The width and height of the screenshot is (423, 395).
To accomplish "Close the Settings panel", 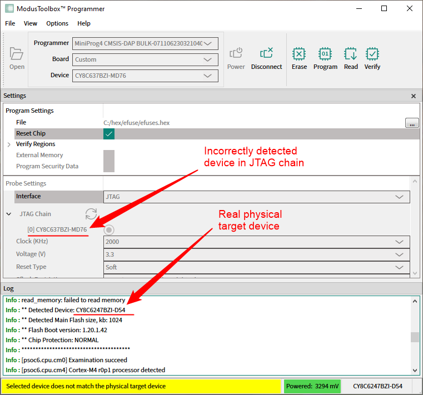I will click(413, 96).
